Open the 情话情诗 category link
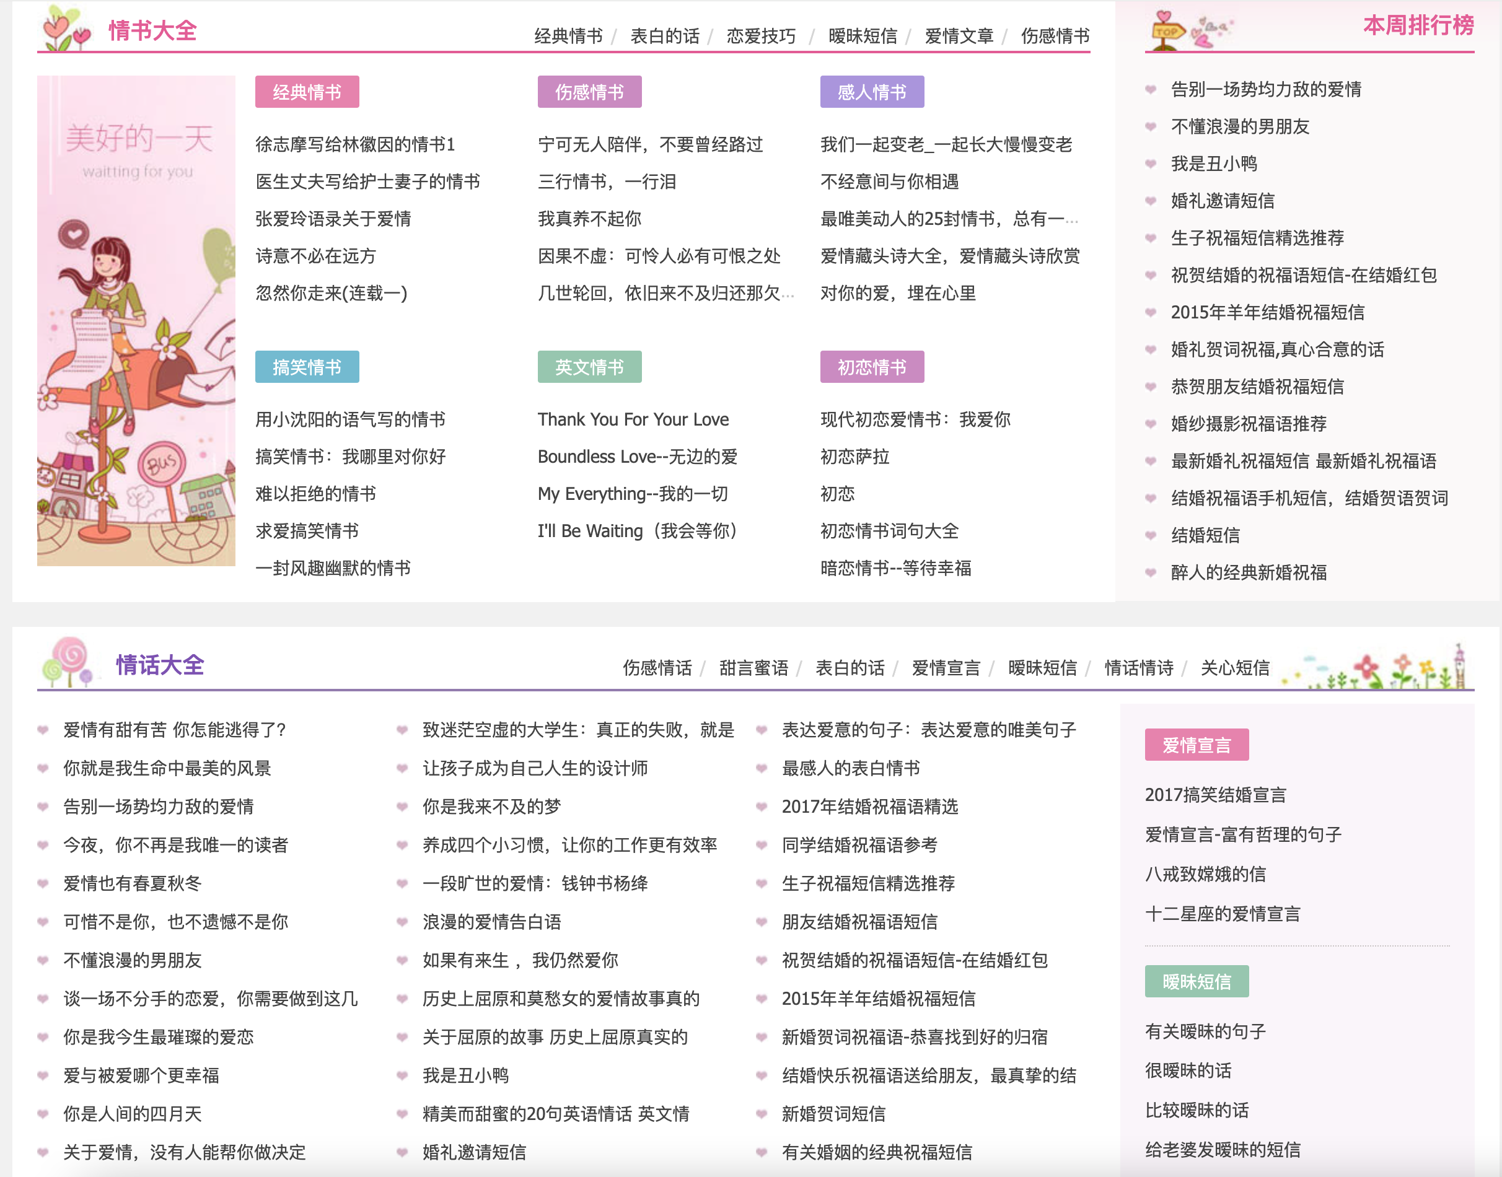 click(1139, 668)
